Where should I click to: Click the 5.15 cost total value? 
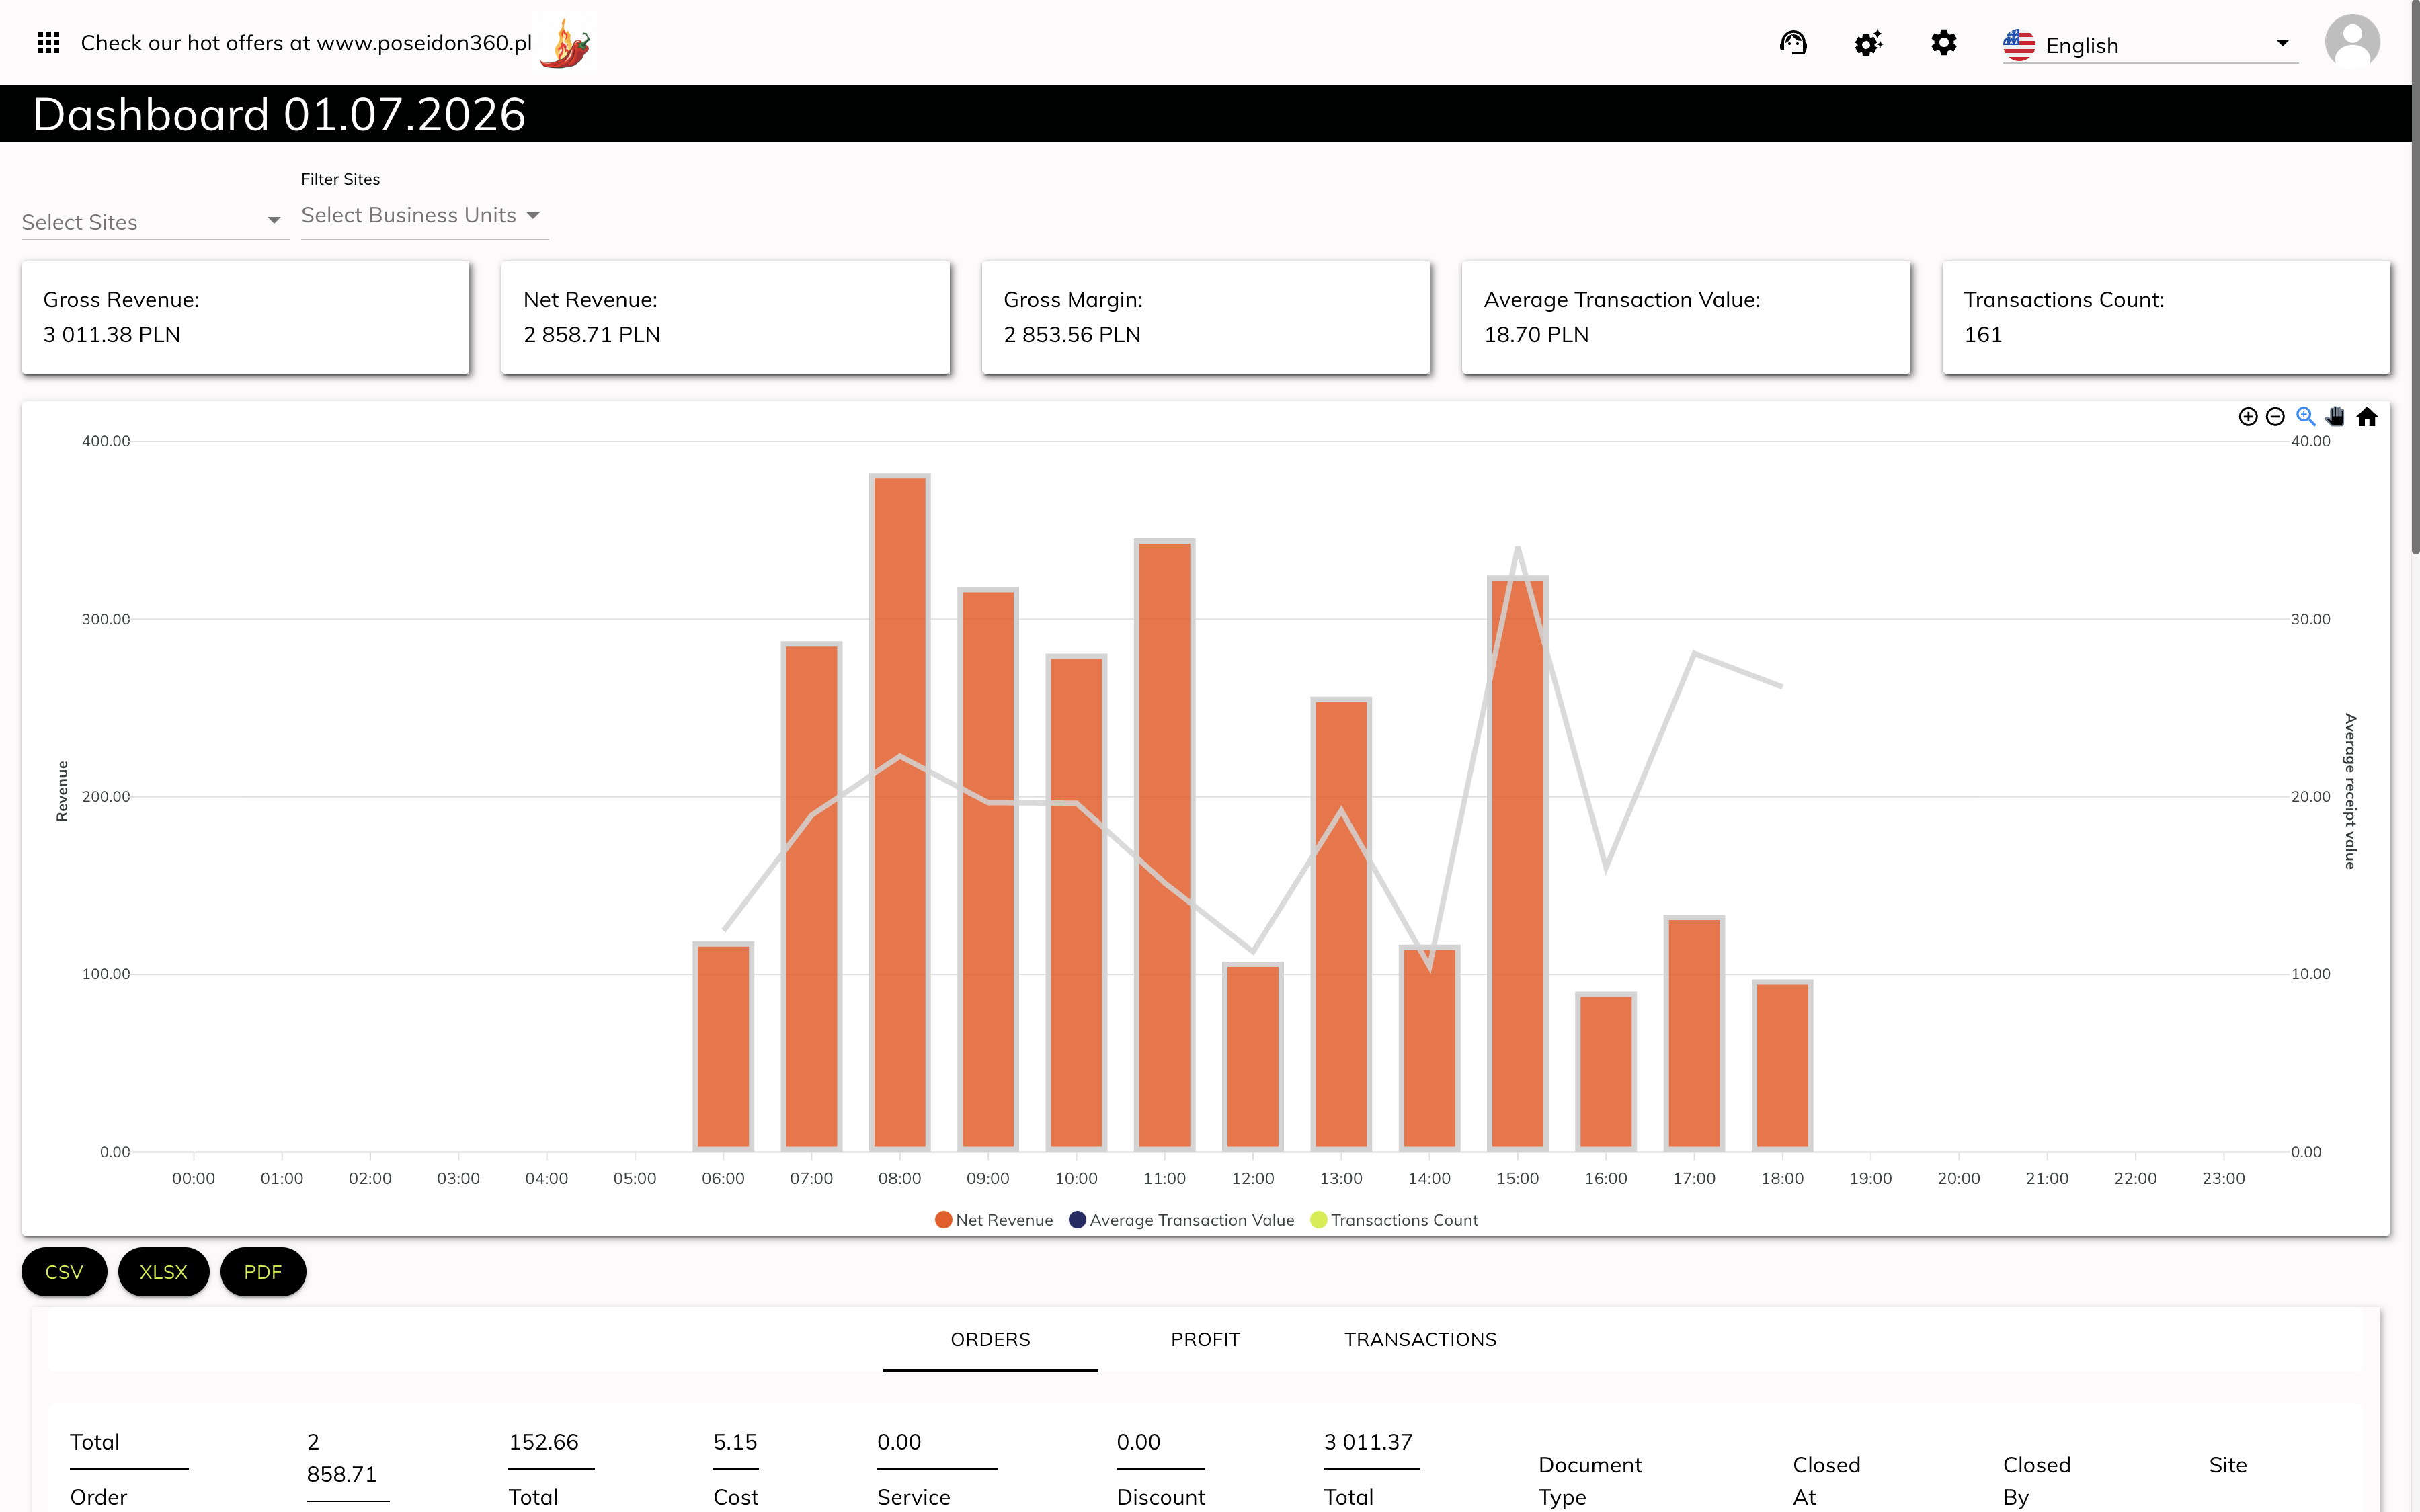[735, 1442]
